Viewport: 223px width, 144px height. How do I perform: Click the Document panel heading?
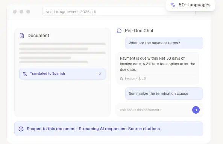coord(38,36)
